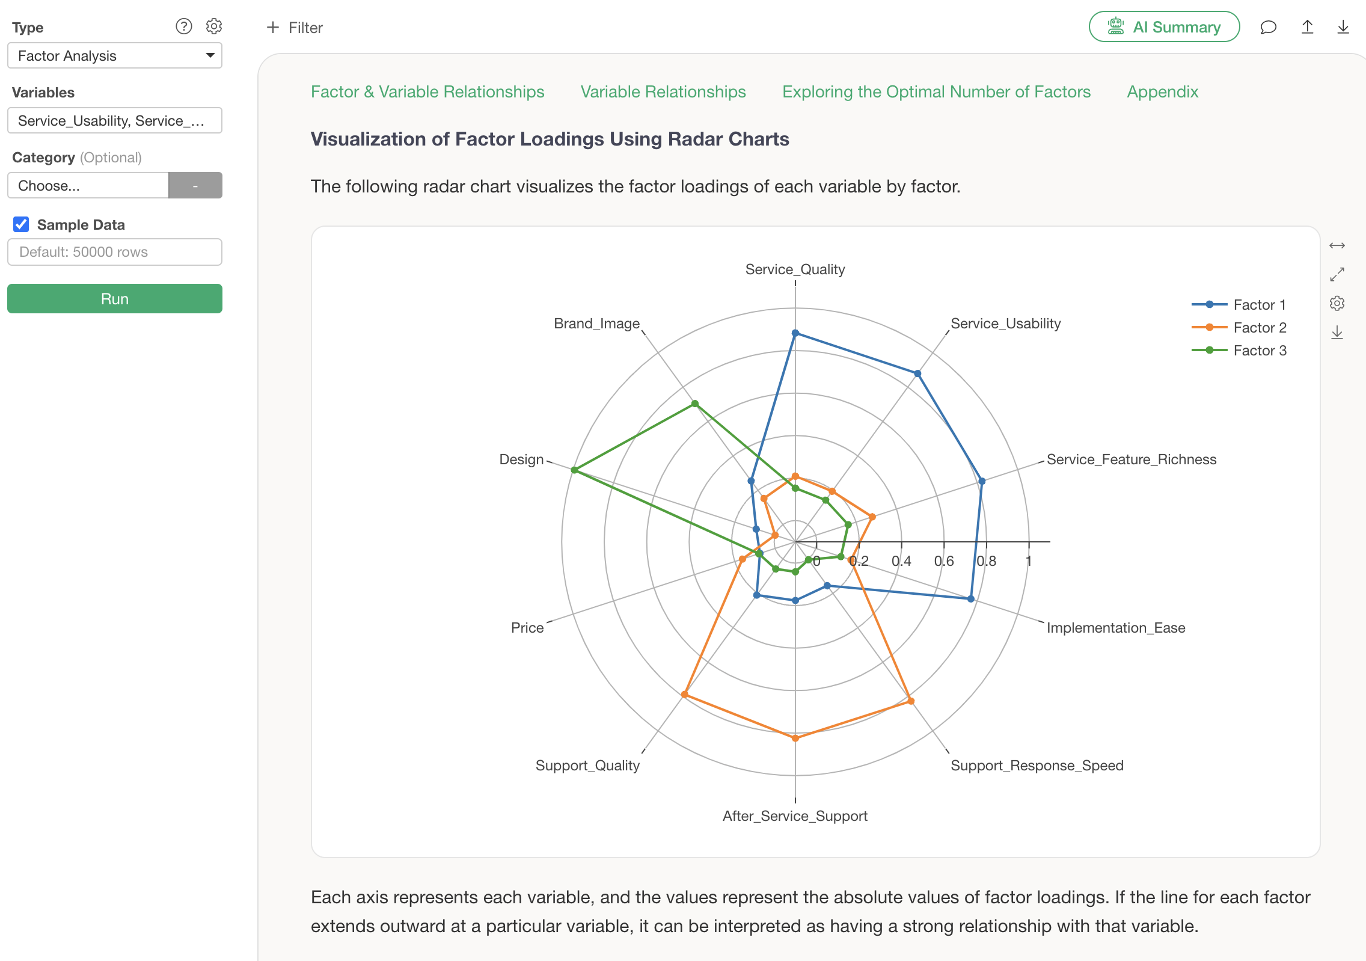Open the Category Choose dropdown
Image resolution: width=1366 pixels, height=961 pixels.
pos(88,185)
